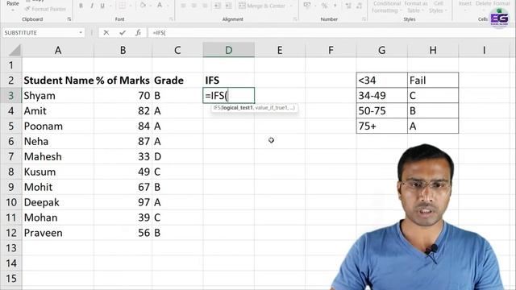Open Underline style dropdown arrow
The height and width of the screenshot is (290, 516).
[110, 6]
